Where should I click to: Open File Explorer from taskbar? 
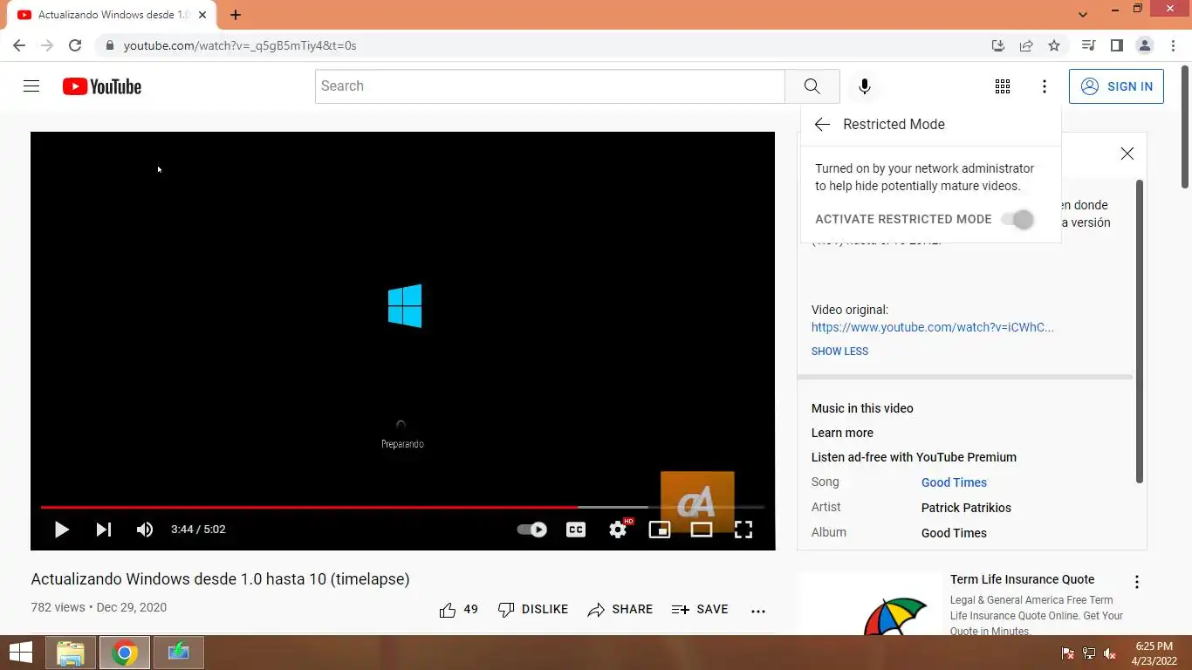tap(71, 653)
